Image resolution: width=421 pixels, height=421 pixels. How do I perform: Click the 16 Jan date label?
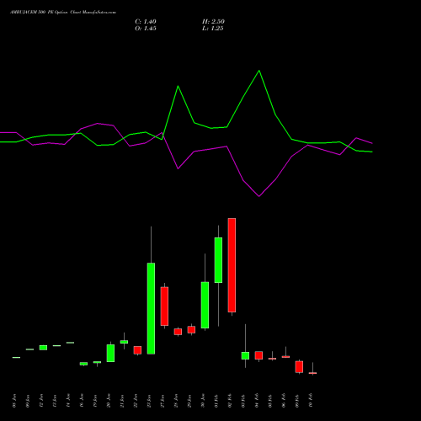coord(82,401)
